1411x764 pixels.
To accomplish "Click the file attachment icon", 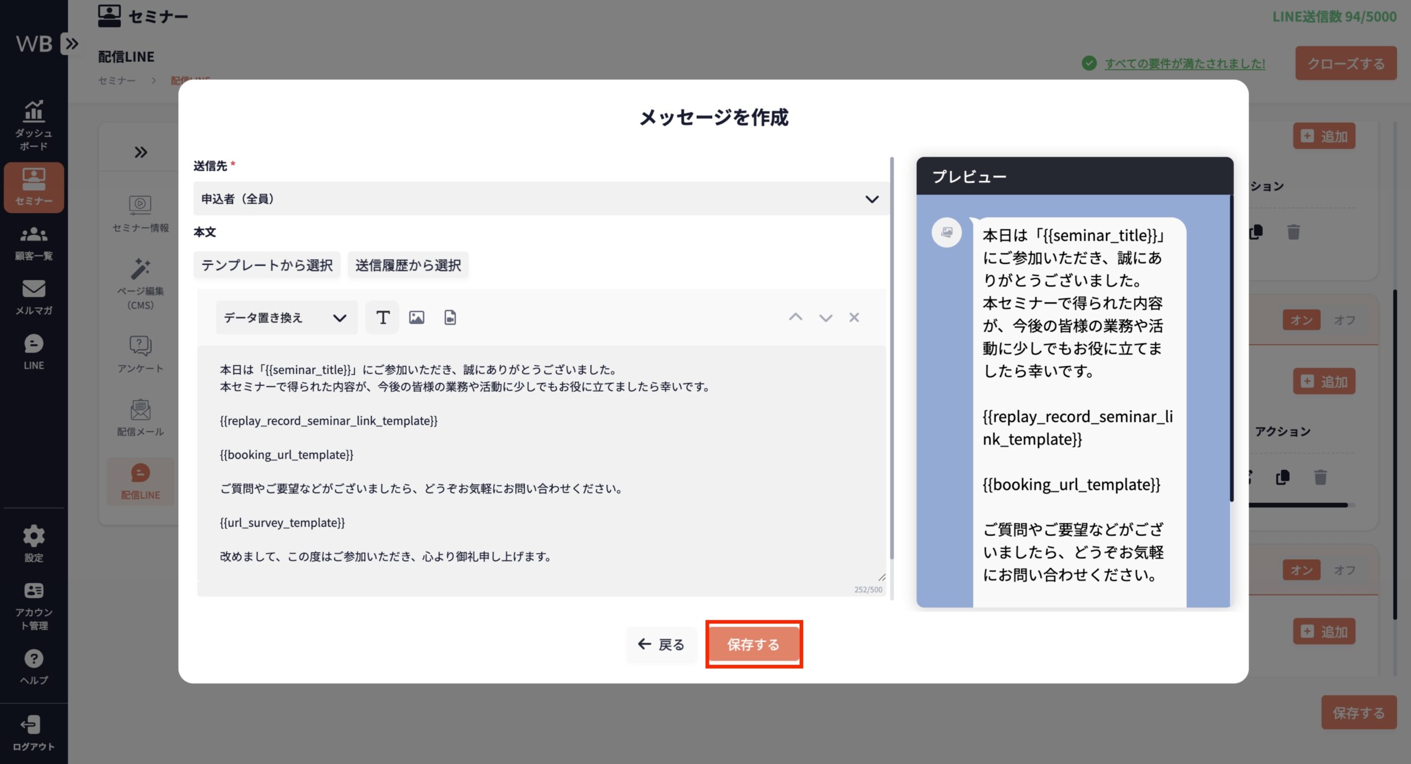I will click(450, 317).
